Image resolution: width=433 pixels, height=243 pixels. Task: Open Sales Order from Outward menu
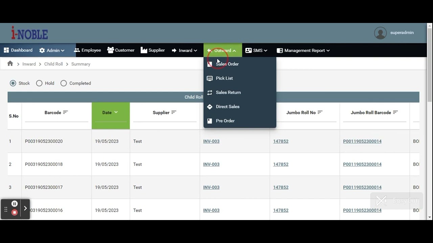click(240, 64)
